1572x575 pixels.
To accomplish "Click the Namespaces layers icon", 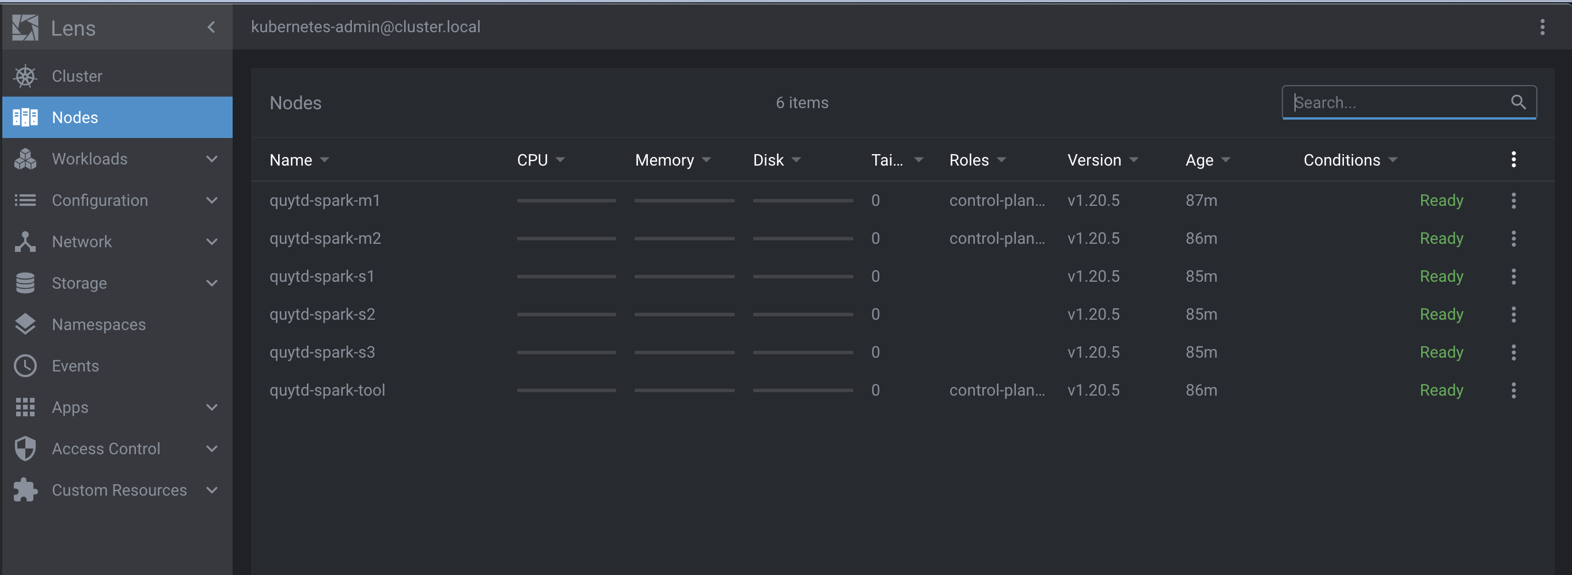I will coord(25,325).
